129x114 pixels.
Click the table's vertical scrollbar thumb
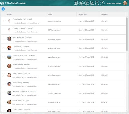[127, 34]
